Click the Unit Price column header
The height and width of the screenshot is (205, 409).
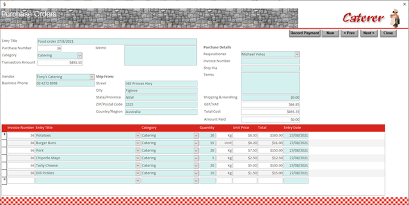tap(241, 128)
